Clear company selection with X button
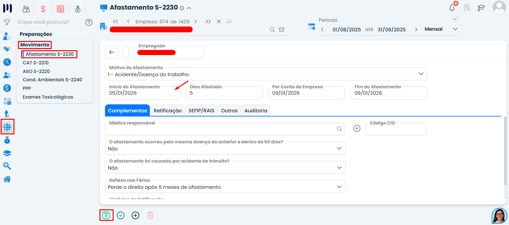509x225 pixels. point(219,21)
